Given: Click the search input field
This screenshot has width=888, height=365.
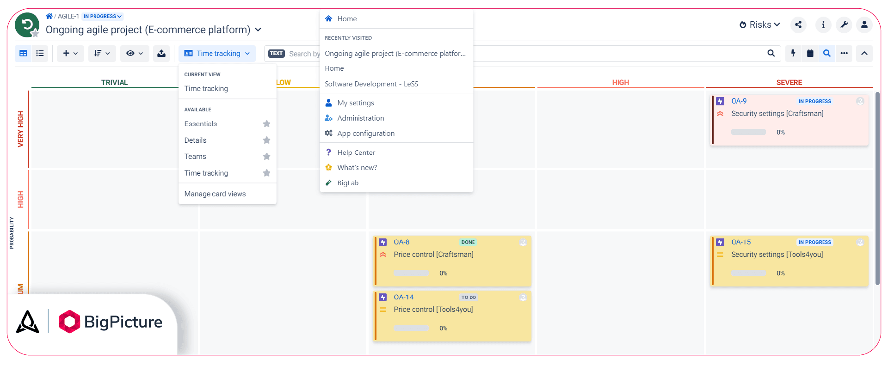Looking at the screenshot, I should tap(523, 54).
